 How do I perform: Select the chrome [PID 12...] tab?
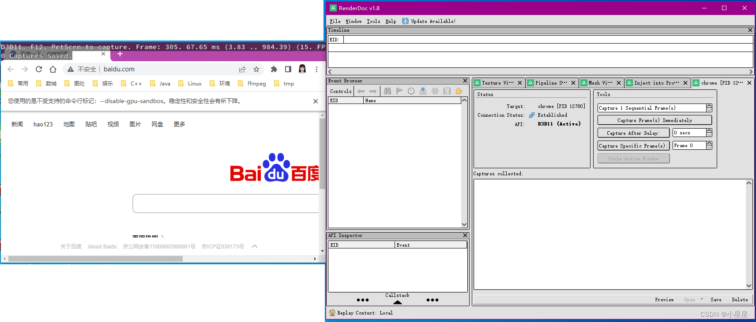pos(722,83)
